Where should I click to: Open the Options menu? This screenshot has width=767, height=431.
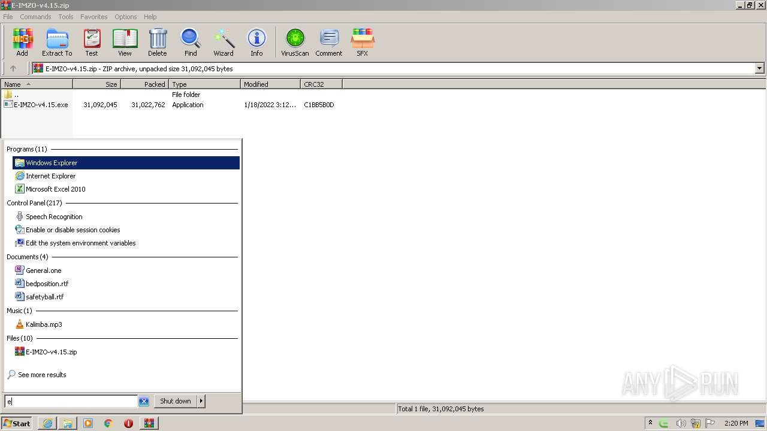point(126,17)
